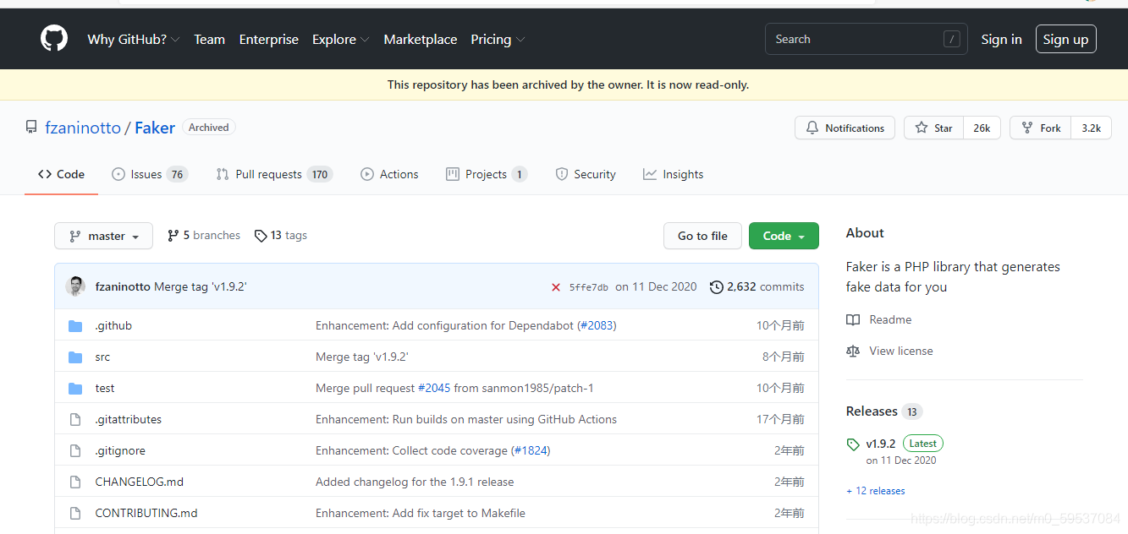This screenshot has height=534, width=1128.
Task: Open fzaninotto owner profile link
Action: [83, 128]
